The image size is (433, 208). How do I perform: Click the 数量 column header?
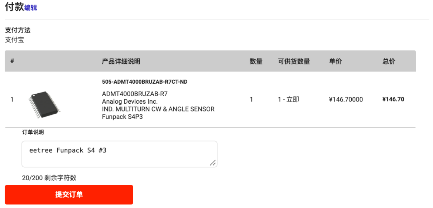[256, 61]
